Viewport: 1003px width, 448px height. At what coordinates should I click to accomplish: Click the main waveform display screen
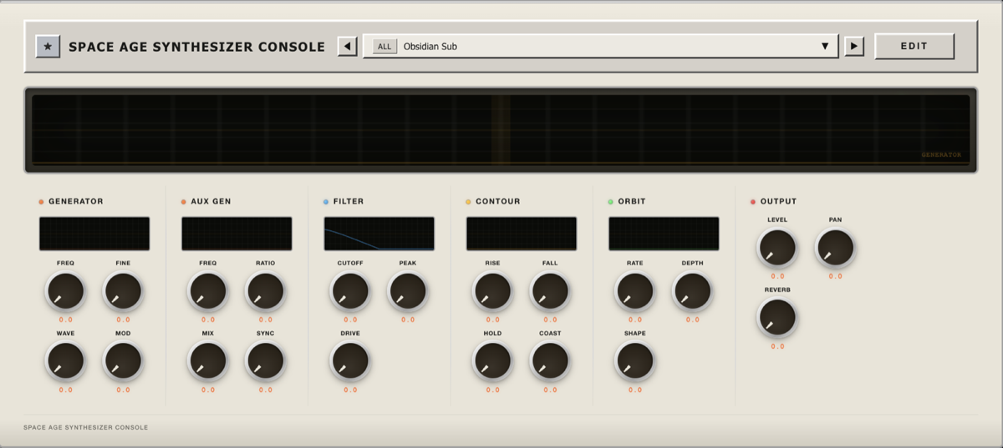coord(501,129)
